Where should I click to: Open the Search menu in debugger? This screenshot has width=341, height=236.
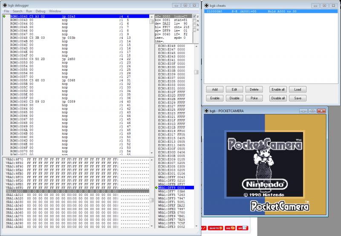(17, 11)
